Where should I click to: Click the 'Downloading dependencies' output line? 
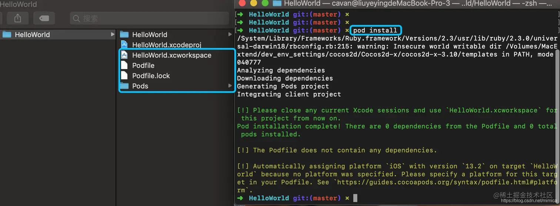tap(285, 78)
